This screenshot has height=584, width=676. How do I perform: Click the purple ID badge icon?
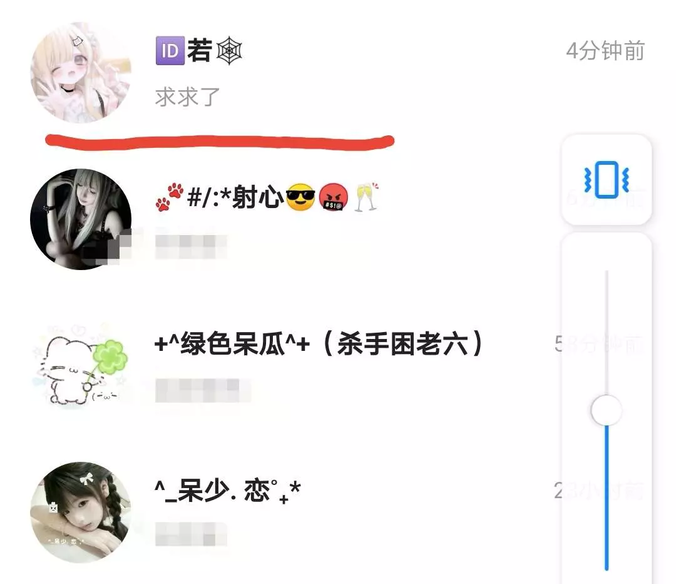(x=170, y=51)
